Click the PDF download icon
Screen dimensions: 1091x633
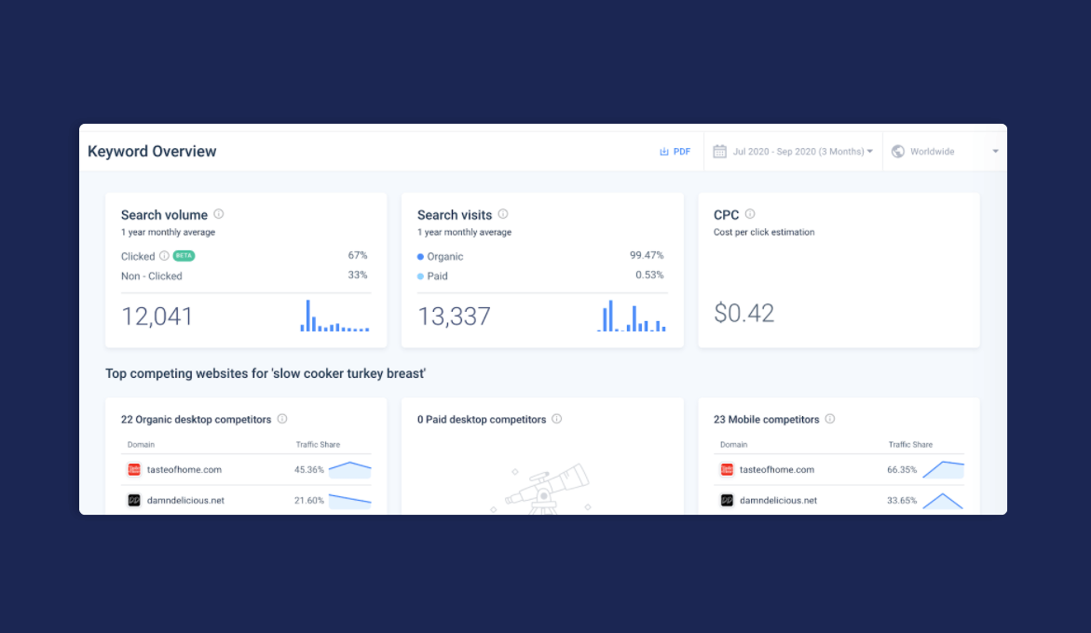pos(664,151)
